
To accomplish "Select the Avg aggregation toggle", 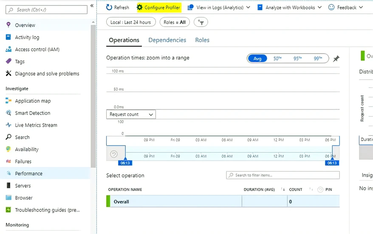I will (257, 59).
